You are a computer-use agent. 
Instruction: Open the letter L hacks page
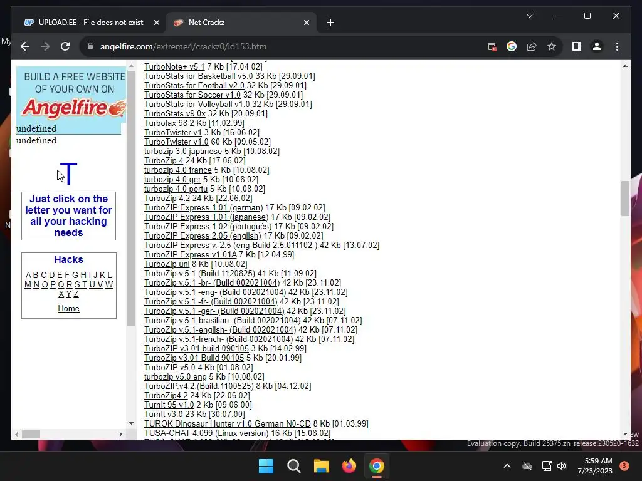tap(109, 276)
